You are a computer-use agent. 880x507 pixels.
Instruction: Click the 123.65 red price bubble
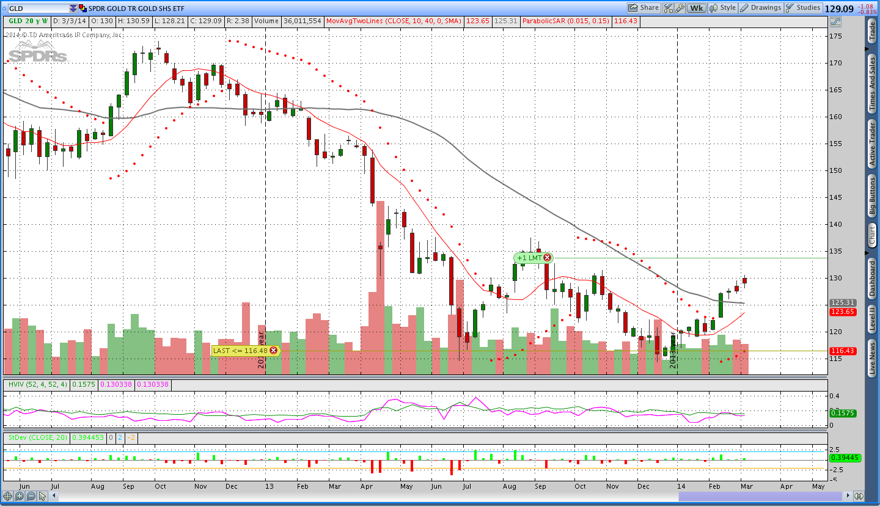[843, 312]
